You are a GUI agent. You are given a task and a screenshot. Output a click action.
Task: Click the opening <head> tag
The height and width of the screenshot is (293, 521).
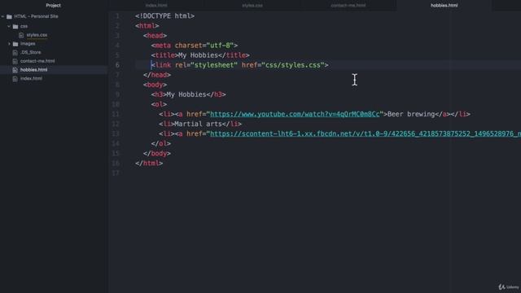tap(155, 36)
